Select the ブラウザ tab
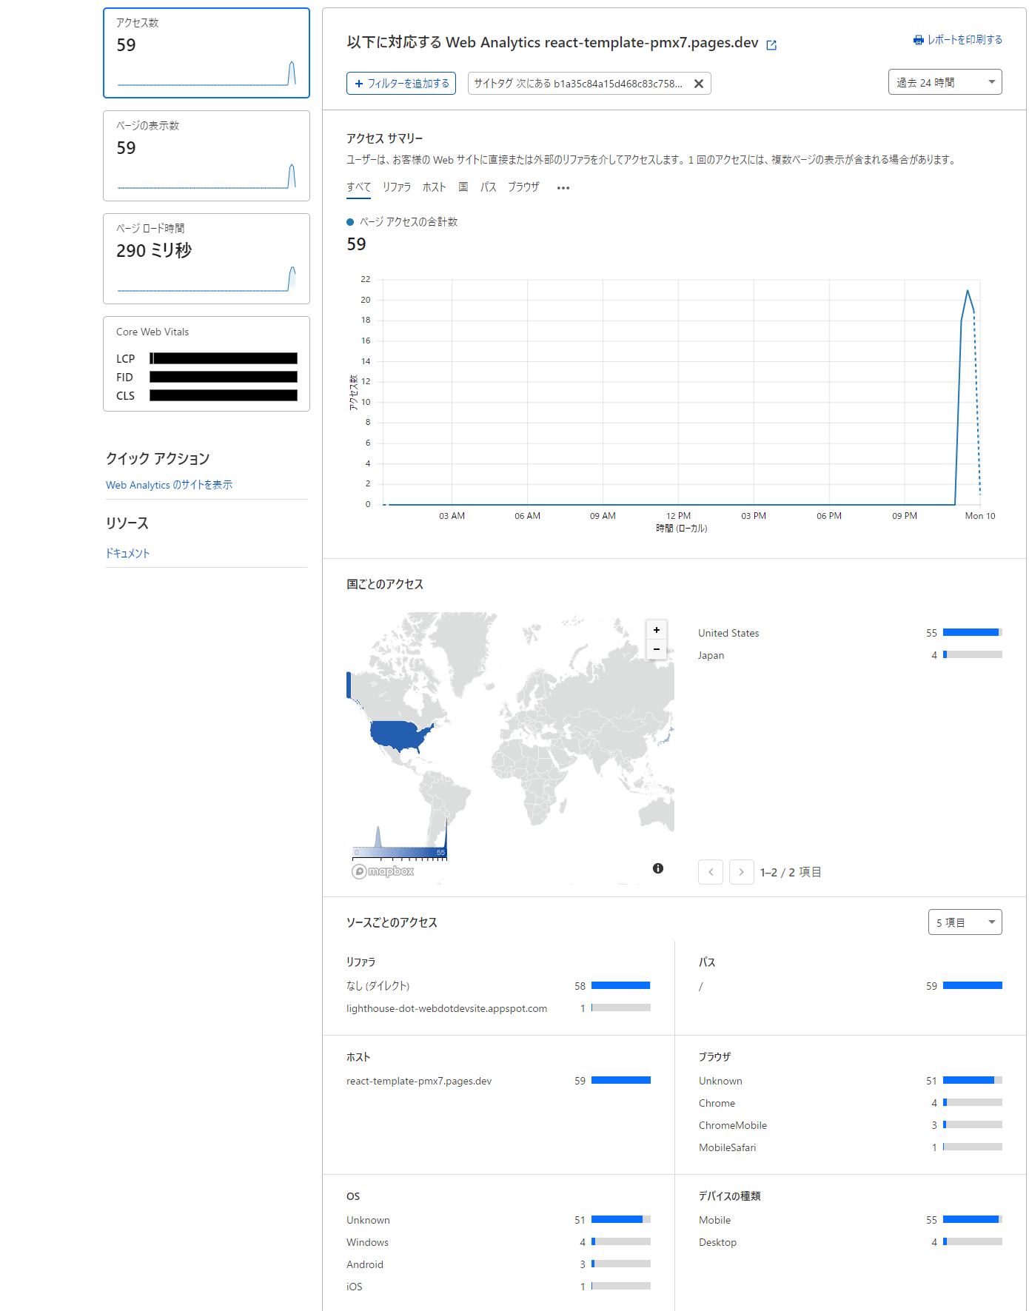The image size is (1029, 1311). tap(523, 187)
